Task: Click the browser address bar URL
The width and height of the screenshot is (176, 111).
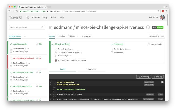Action: (x=68, y=11)
